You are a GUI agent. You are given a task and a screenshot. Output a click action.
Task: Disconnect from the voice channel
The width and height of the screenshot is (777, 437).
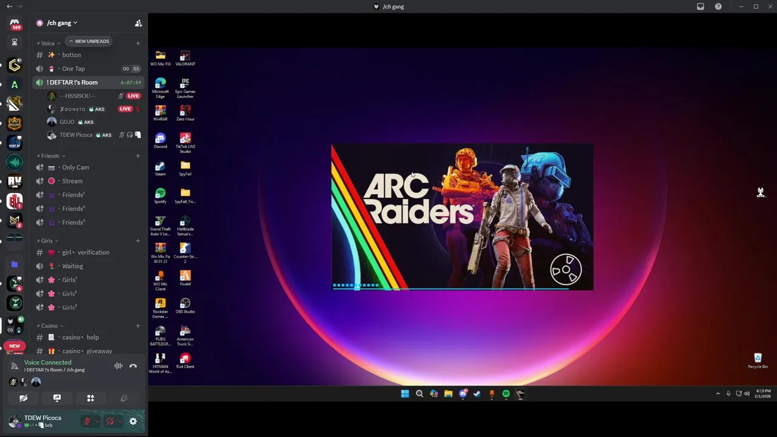point(133,366)
